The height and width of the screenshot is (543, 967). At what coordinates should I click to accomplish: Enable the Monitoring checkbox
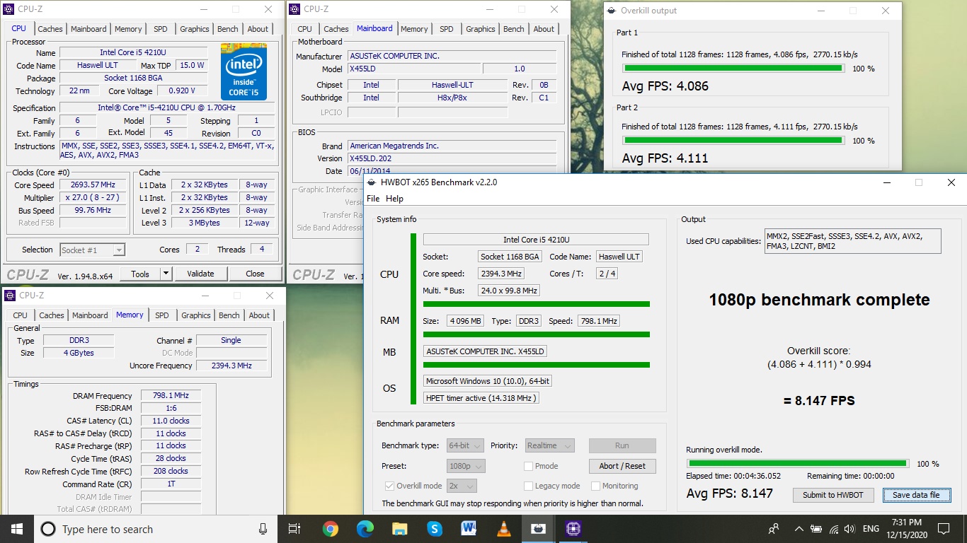[595, 486]
